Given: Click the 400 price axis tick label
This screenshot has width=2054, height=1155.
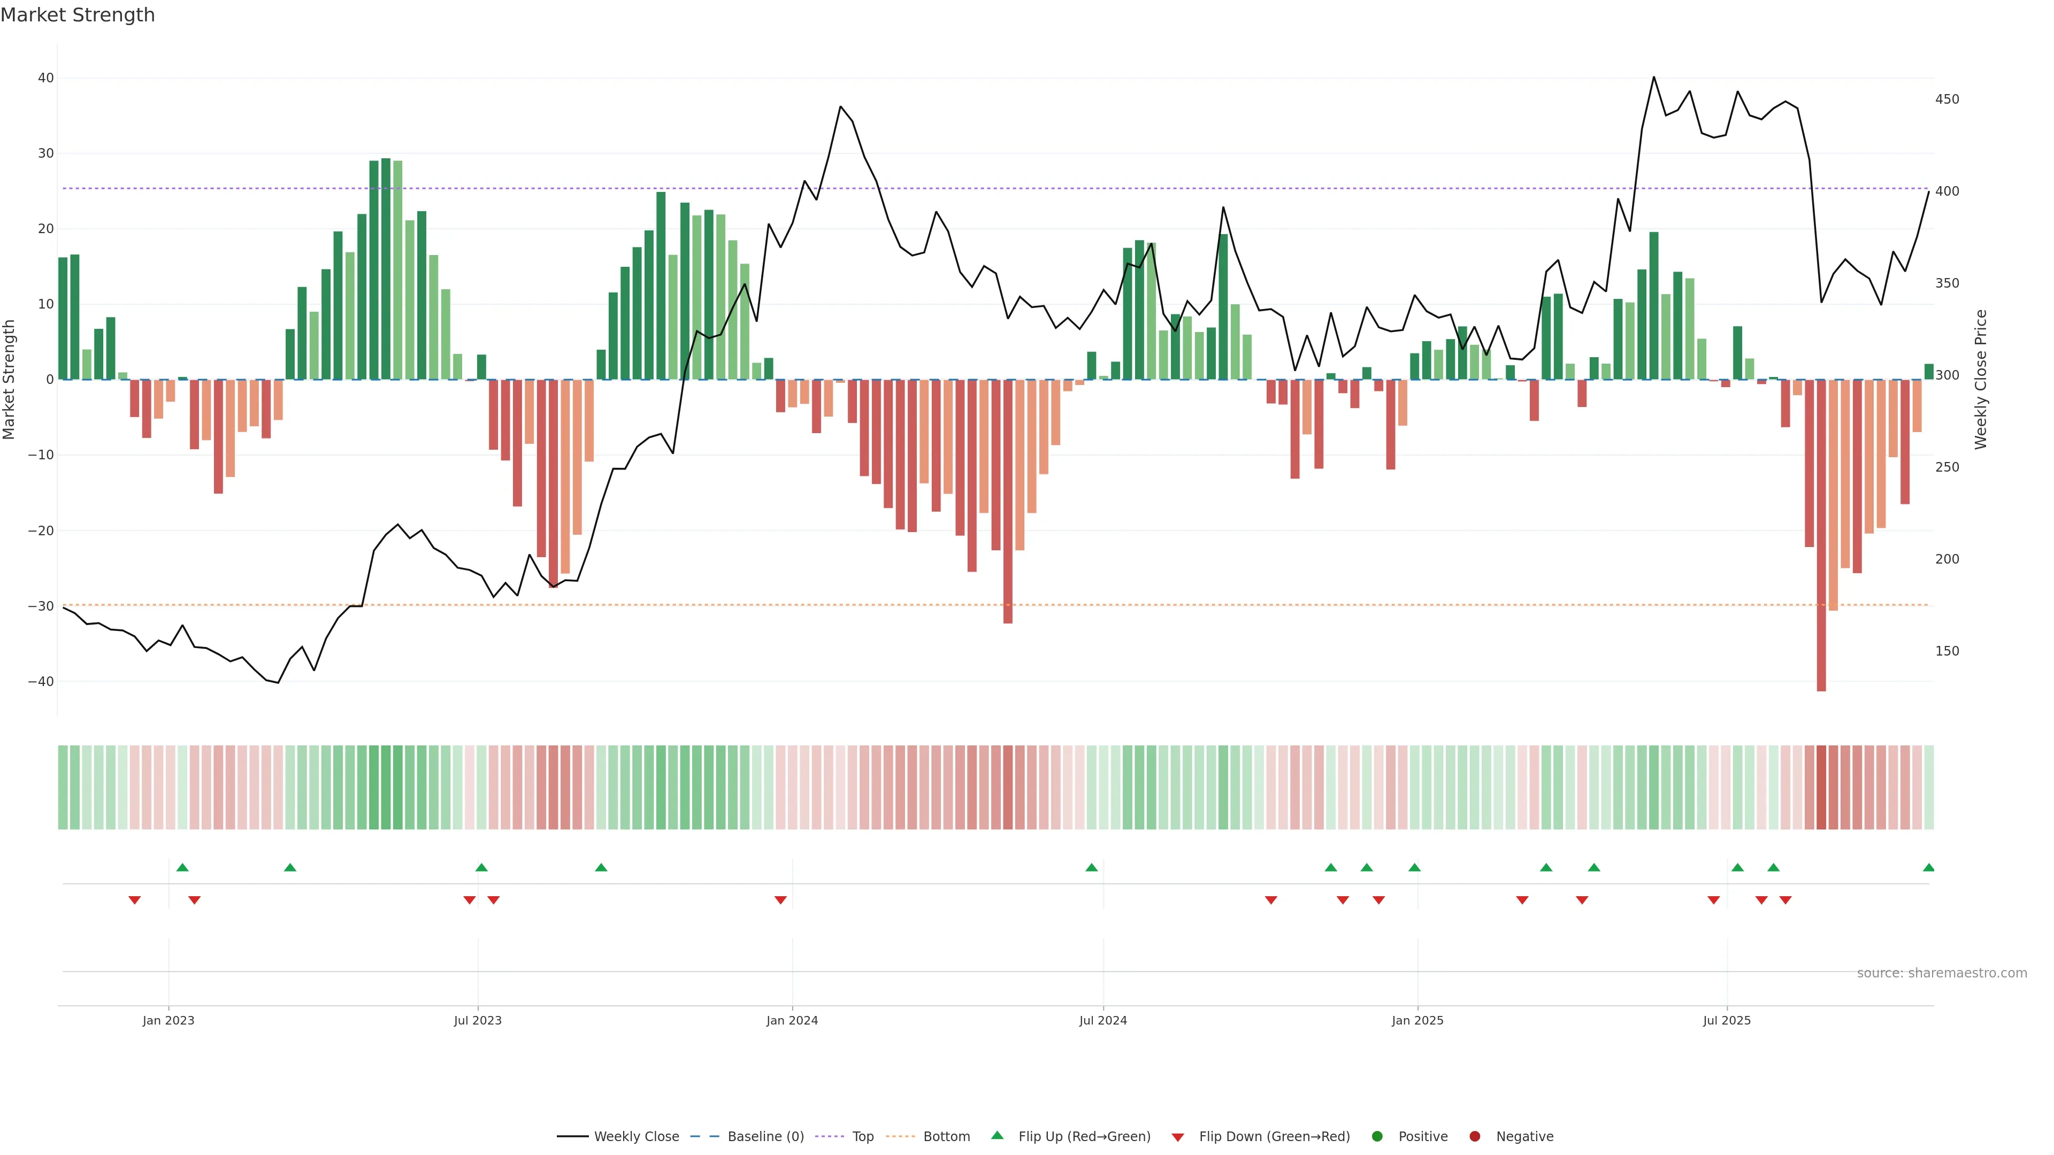Looking at the screenshot, I should [x=1946, y=191].
